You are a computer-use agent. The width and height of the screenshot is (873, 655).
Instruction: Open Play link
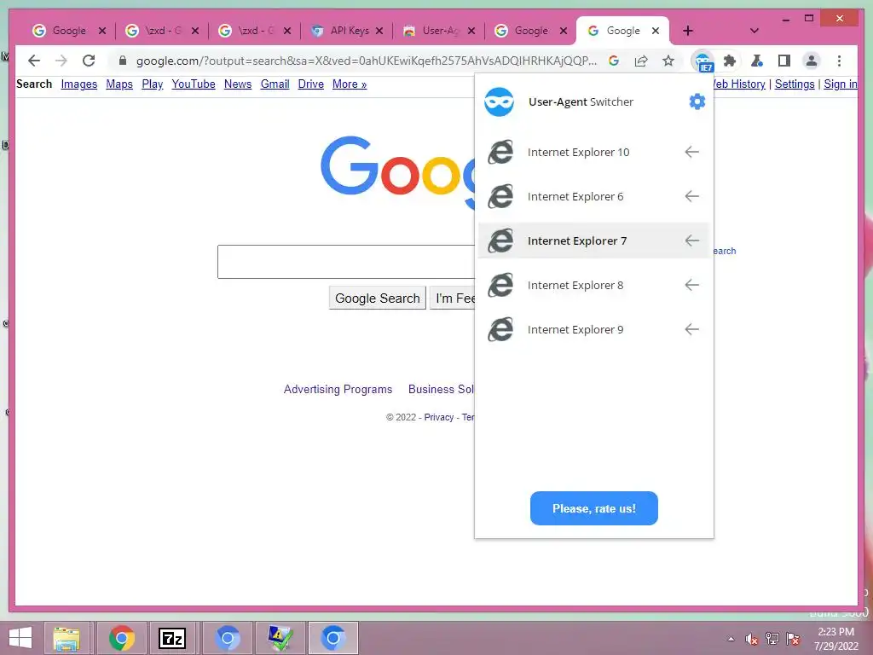click(x=152, y=84)
